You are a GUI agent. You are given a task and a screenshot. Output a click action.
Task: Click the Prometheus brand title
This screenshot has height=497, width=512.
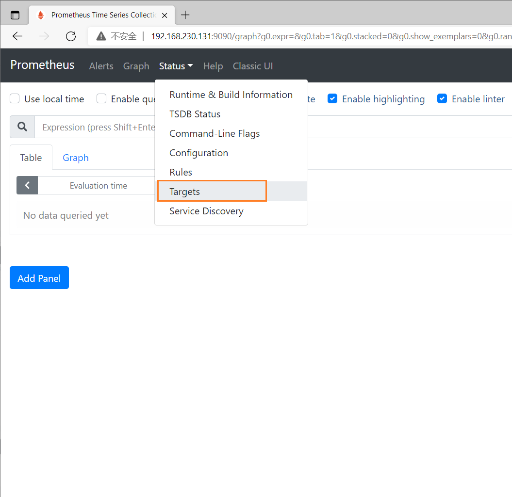tap(42, 64)
